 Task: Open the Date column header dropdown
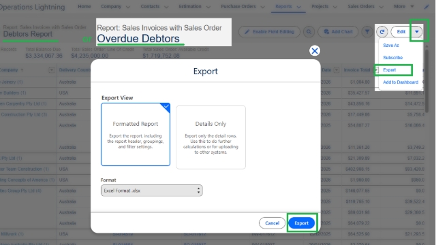click(336, 70)
